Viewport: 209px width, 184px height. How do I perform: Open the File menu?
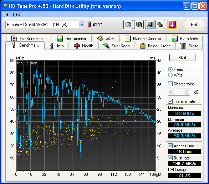tap(5, 14)
